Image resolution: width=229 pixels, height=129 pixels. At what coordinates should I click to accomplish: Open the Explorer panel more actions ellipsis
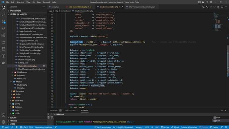(44, 7)
